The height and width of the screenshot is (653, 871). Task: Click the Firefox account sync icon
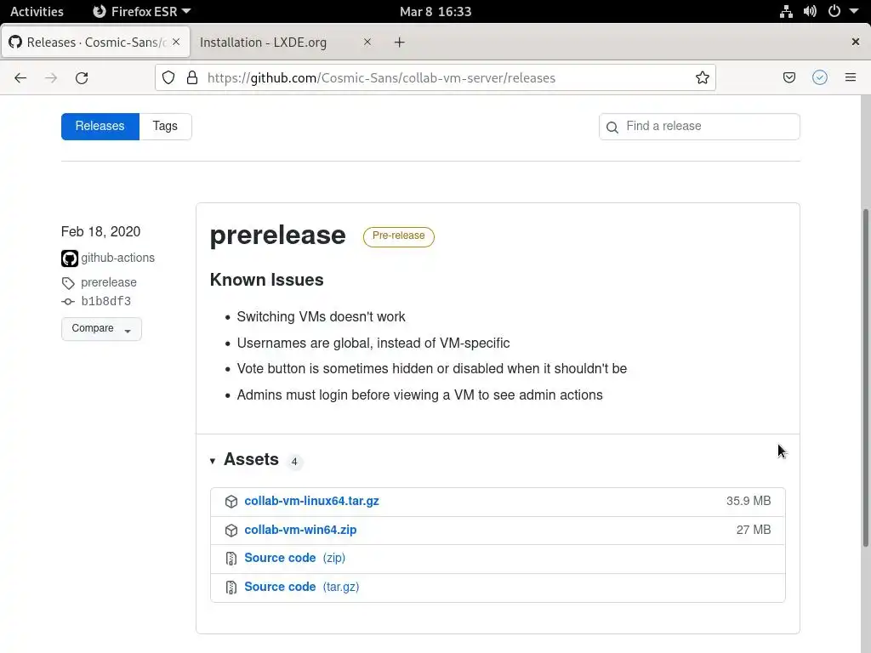click(820, 77)
